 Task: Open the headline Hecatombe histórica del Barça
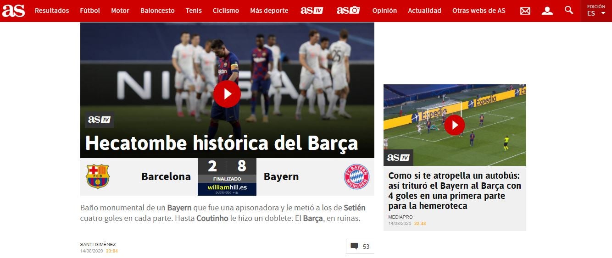coord(221,143)
